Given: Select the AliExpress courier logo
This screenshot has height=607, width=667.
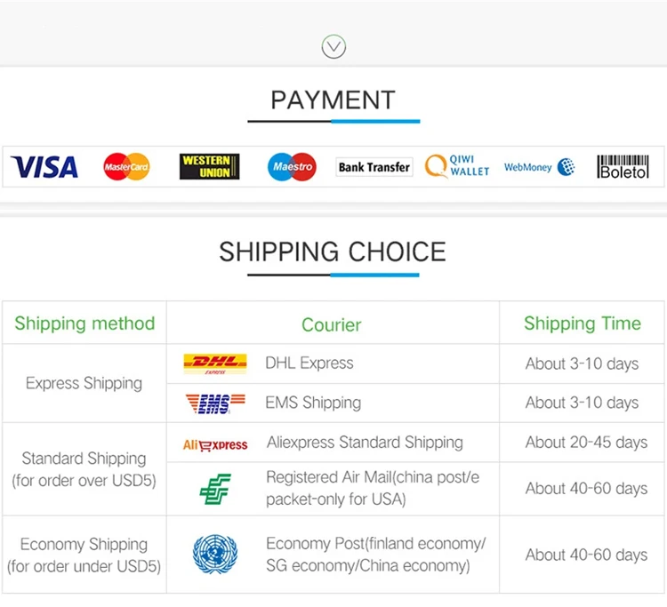Looking at the screenshot, I should pyautogui.click(x=215, y=443).
